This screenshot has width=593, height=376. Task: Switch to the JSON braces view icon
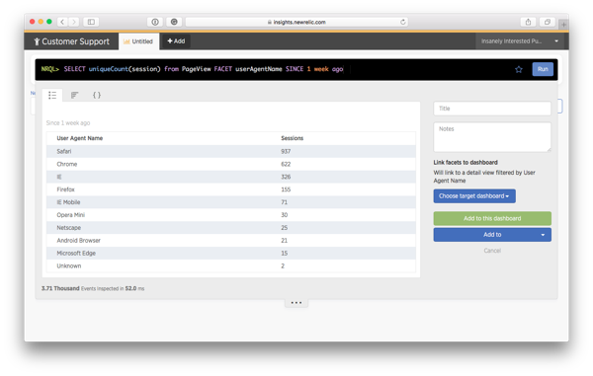[x=97, y=95]
